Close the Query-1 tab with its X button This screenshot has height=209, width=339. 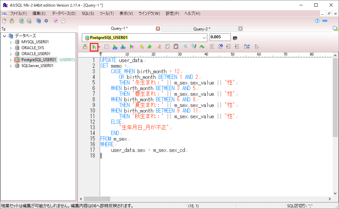tap(158, 28)
